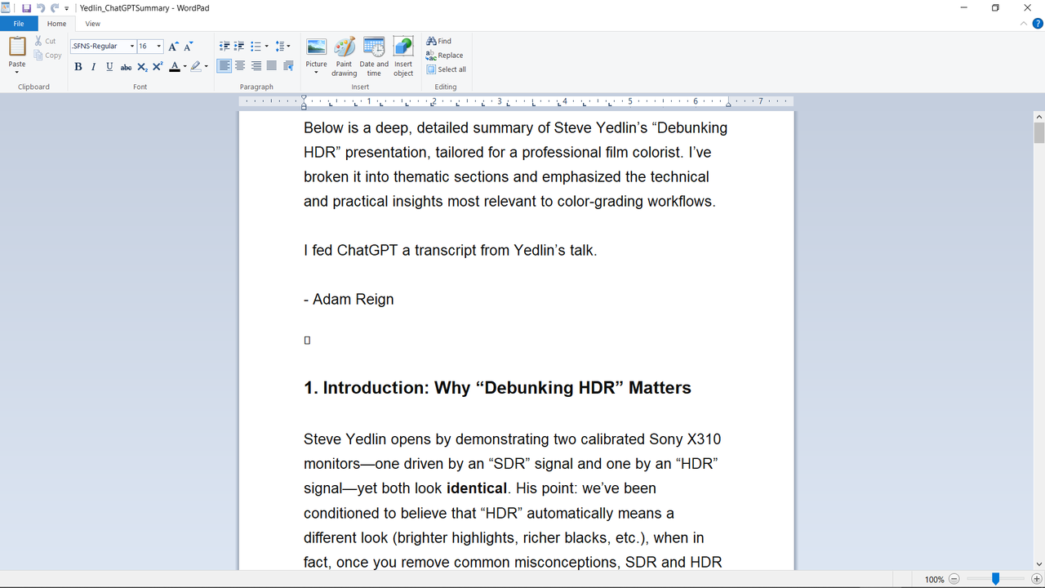Insert a Paint drawing
Screen dimensions: 1045x588
pos(345,56)
